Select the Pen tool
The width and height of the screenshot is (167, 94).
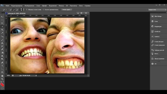click(2, 63)
